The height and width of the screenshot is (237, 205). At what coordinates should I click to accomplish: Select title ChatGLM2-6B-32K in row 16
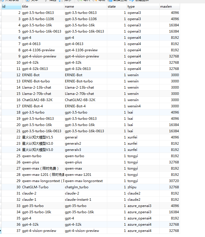(43, 100)
